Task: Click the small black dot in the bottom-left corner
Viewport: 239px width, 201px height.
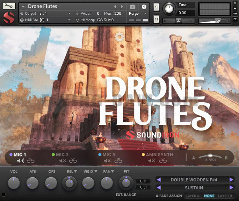Action: pos(4,195)
